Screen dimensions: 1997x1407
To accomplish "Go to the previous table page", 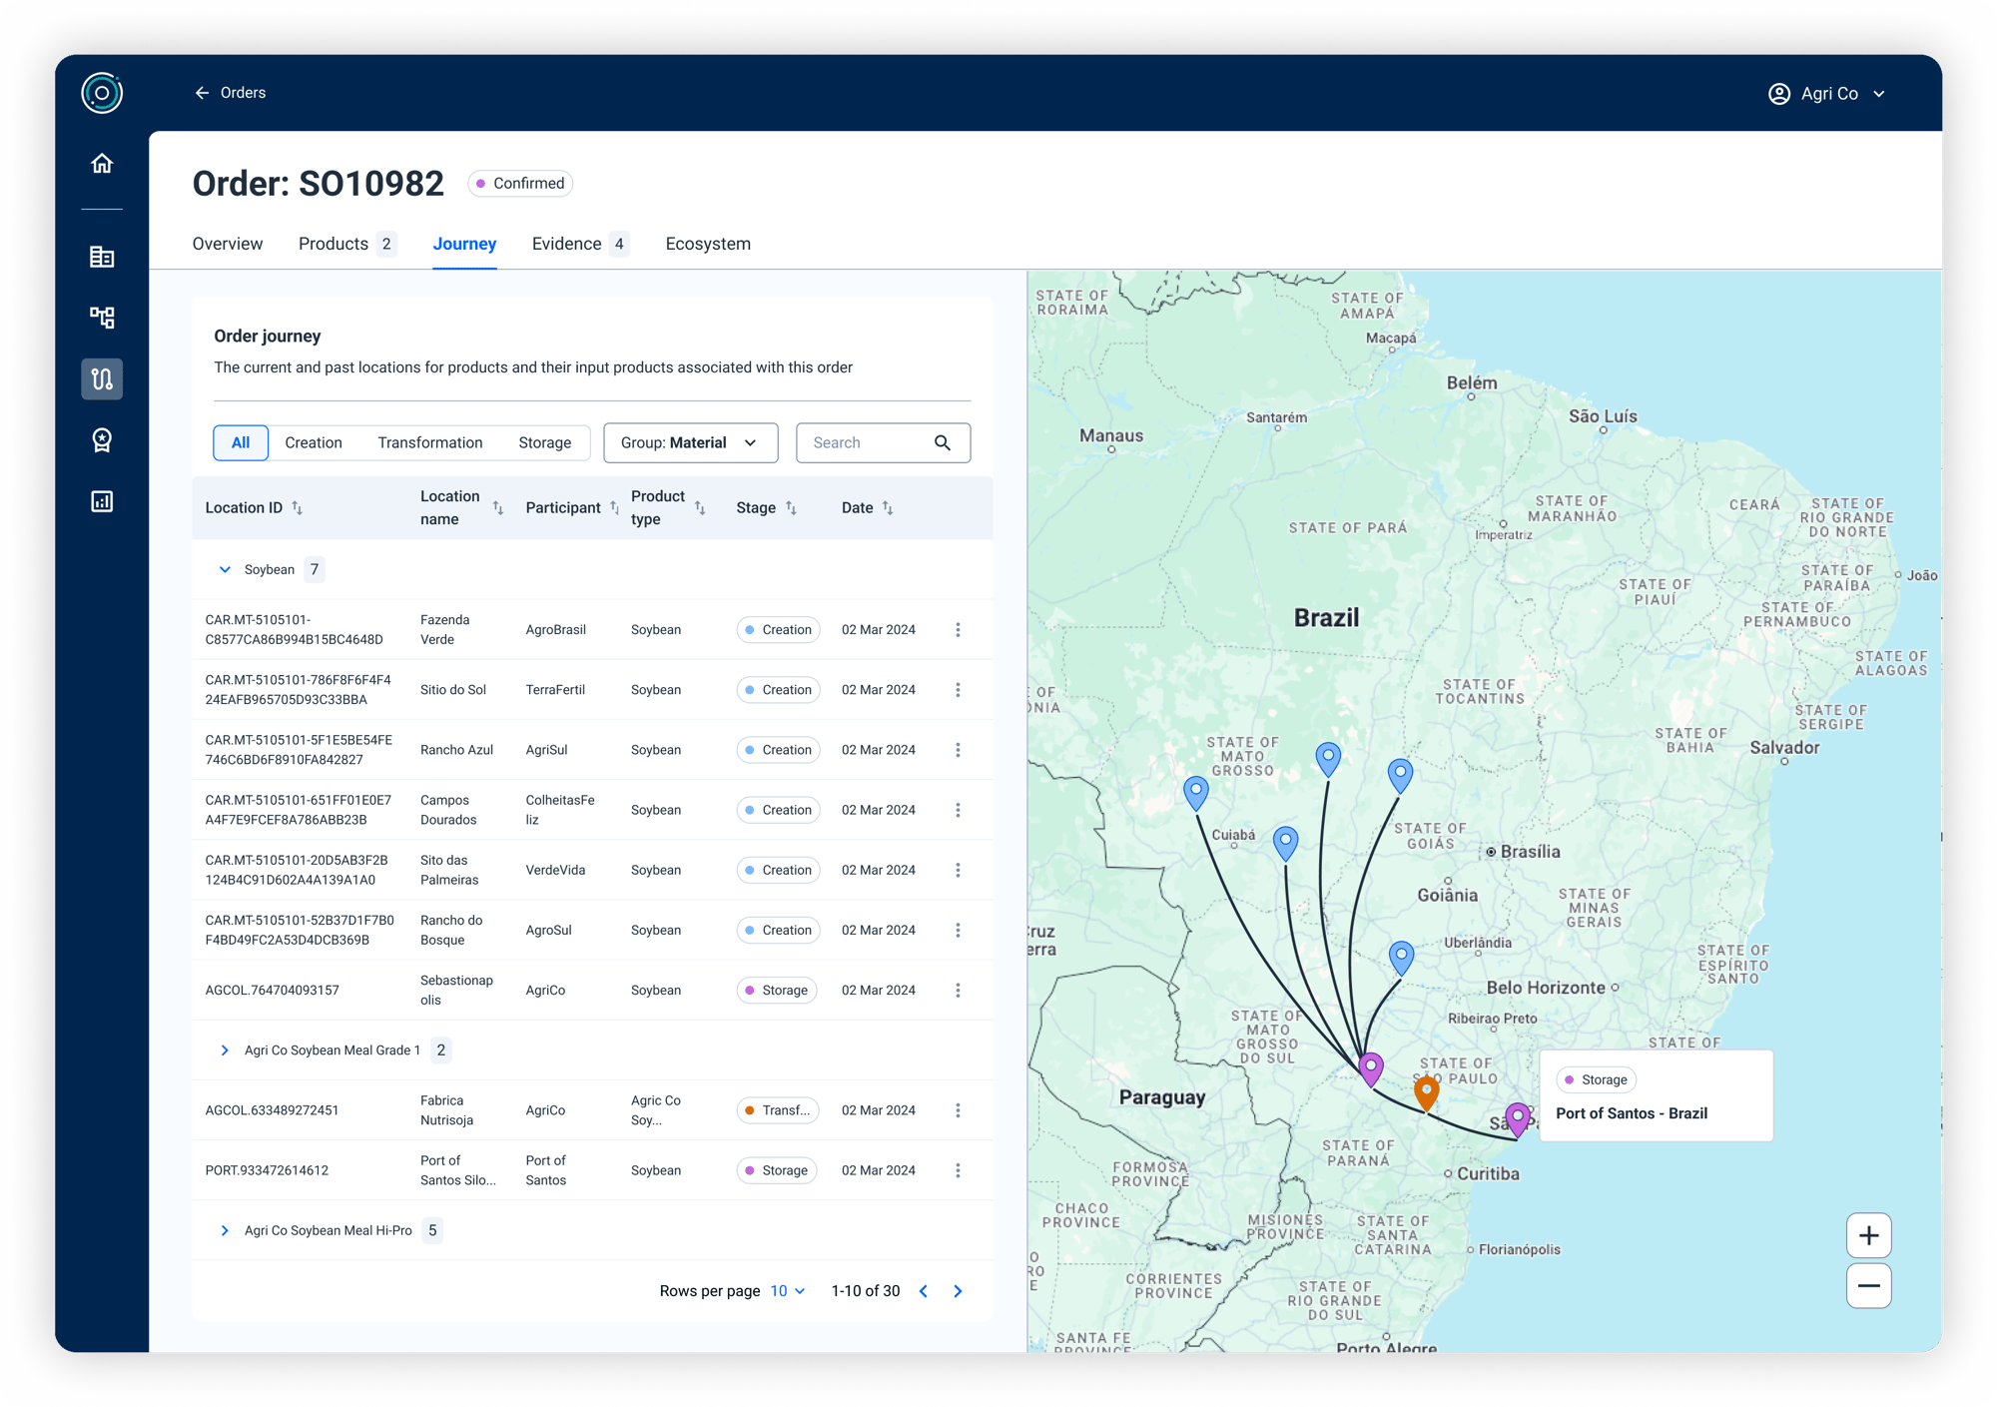I will 924,1291.
